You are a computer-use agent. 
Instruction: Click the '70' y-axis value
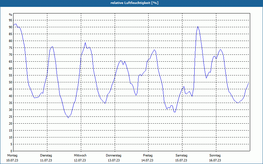(x=11, y=55)
